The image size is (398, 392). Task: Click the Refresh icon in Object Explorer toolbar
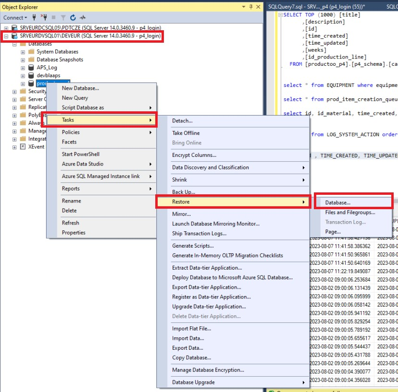(x=73, y=18)
